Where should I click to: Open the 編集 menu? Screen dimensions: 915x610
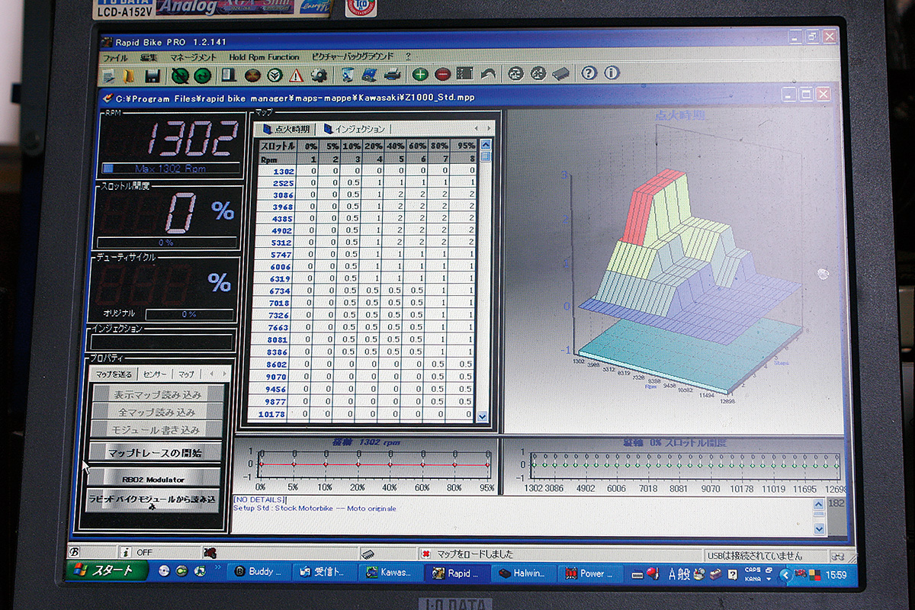(148, 57)
